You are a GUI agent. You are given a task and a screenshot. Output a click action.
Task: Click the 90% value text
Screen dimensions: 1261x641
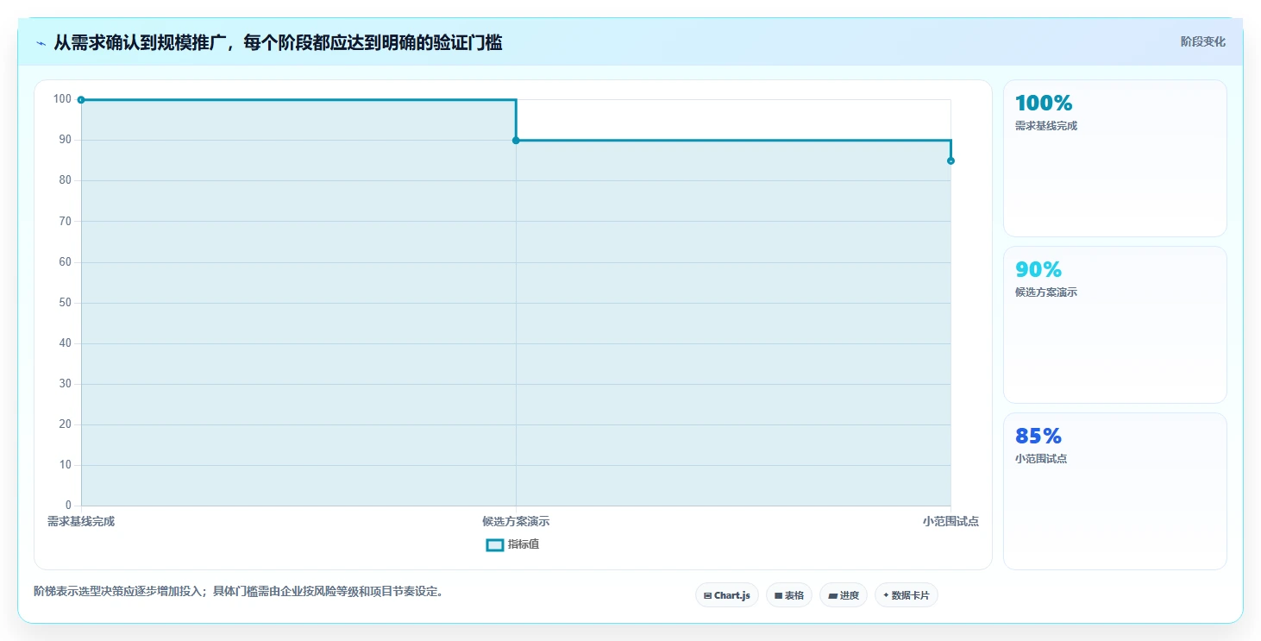[1038, 270]
